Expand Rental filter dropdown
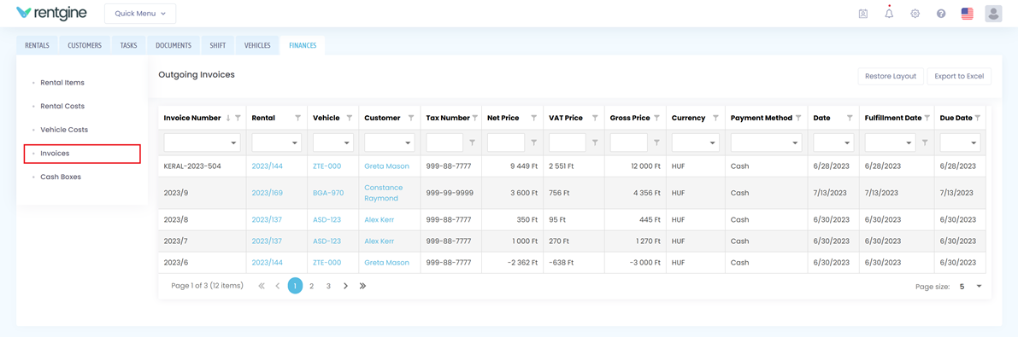1018x337 pixels. click(295, 142)
